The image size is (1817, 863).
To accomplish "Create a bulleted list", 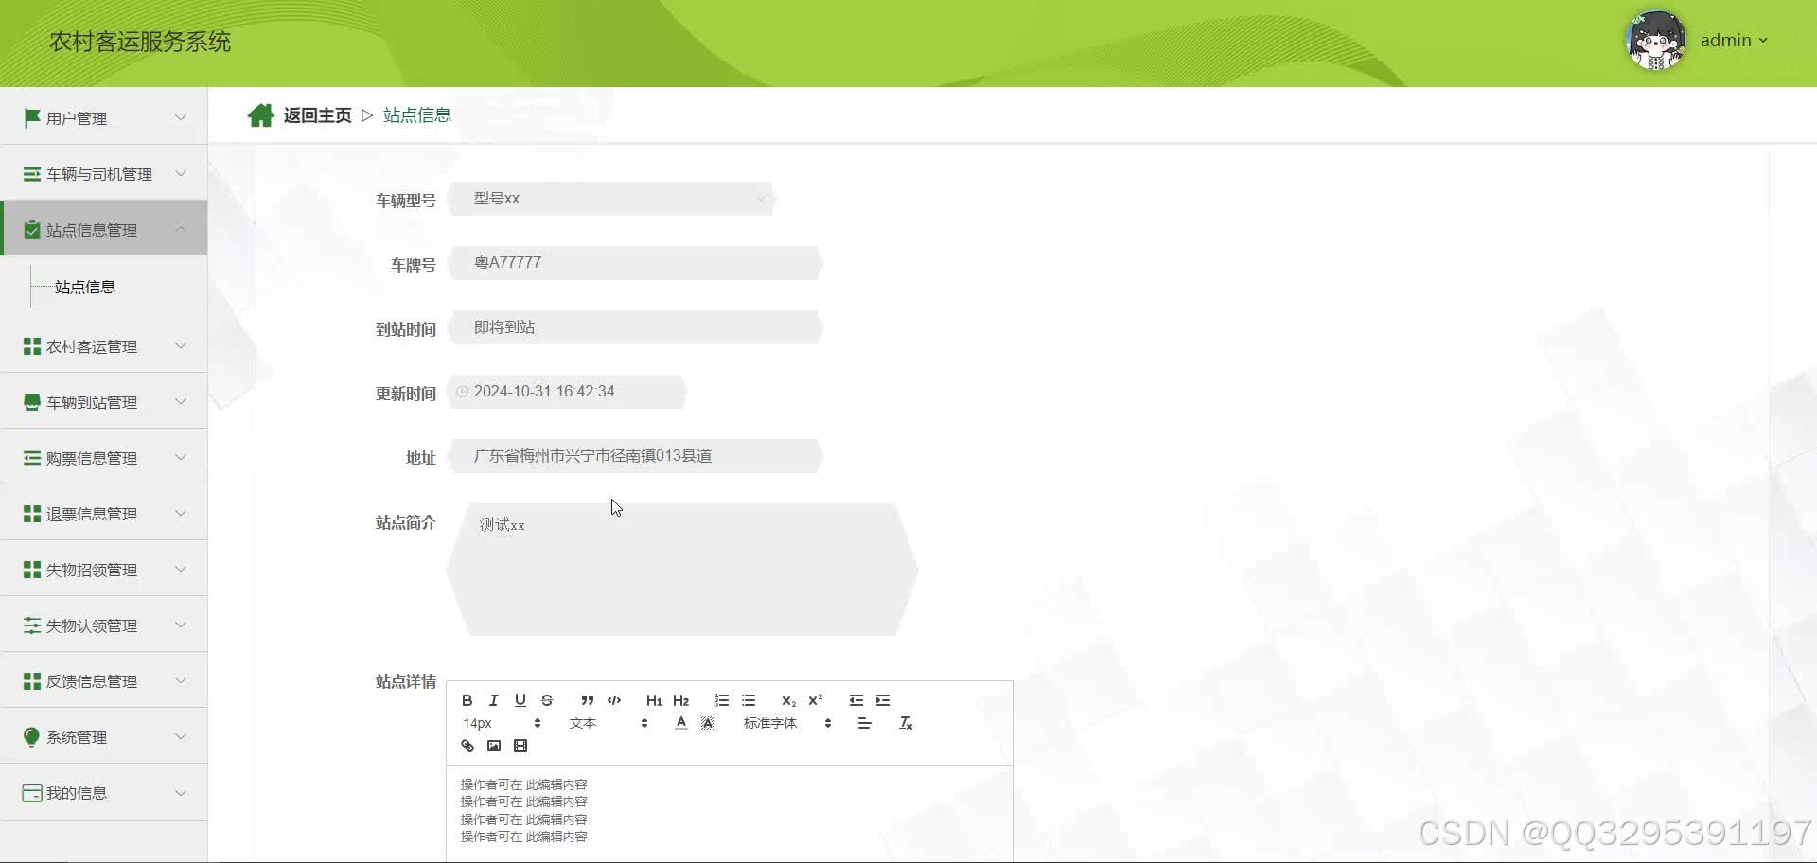I will pos(748,700).
